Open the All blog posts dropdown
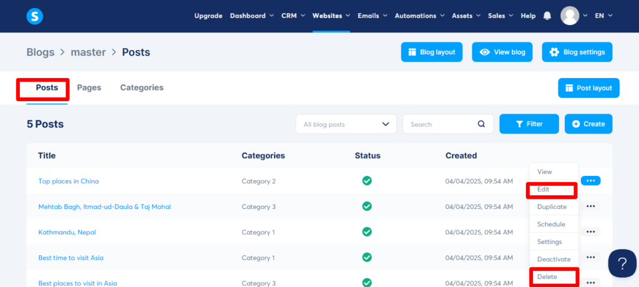Image resolution: width=639 pixels, height=287 pixels. (x=346, y=124)
